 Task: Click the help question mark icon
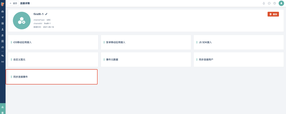[274, 3]
